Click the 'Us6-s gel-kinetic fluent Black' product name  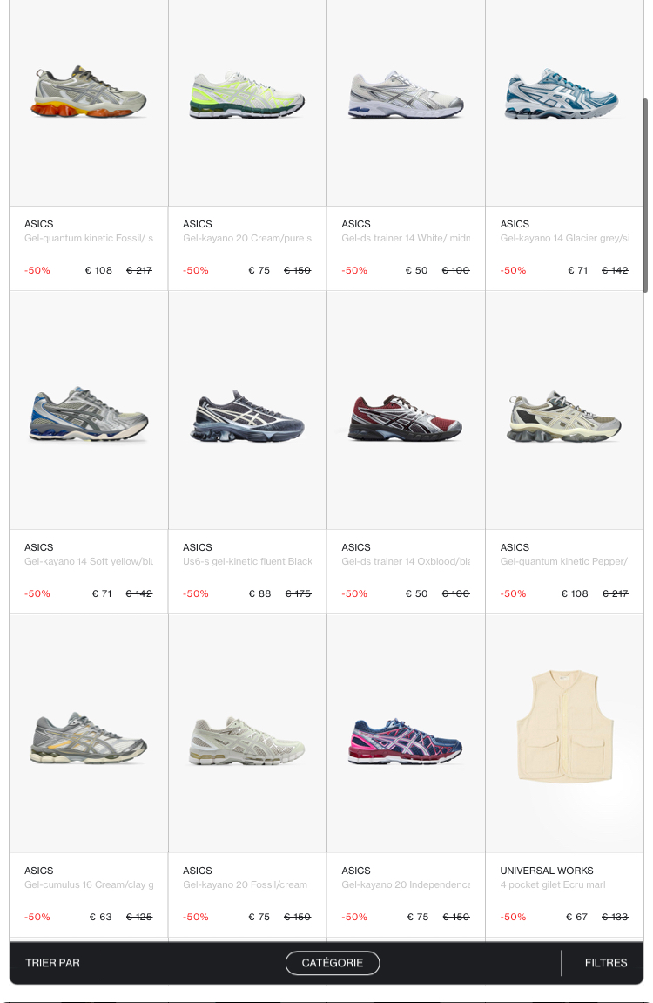(x=247, y=562)
